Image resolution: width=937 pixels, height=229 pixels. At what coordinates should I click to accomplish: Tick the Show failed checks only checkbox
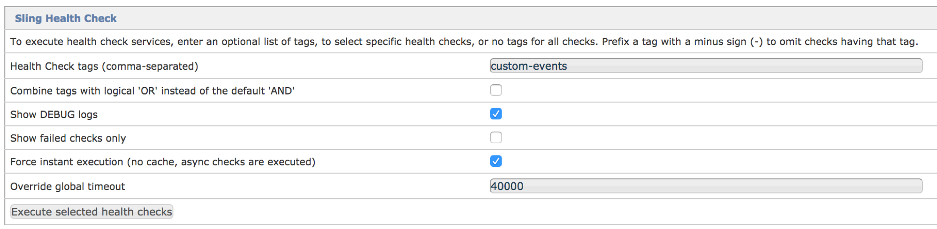(x=496, y=137)
